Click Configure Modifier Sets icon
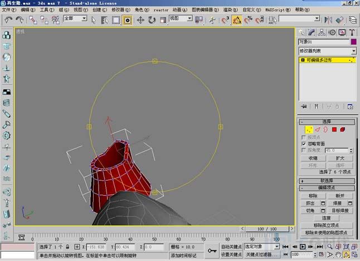Viewport: 360px width, 261px height. [x=350, y=107]
